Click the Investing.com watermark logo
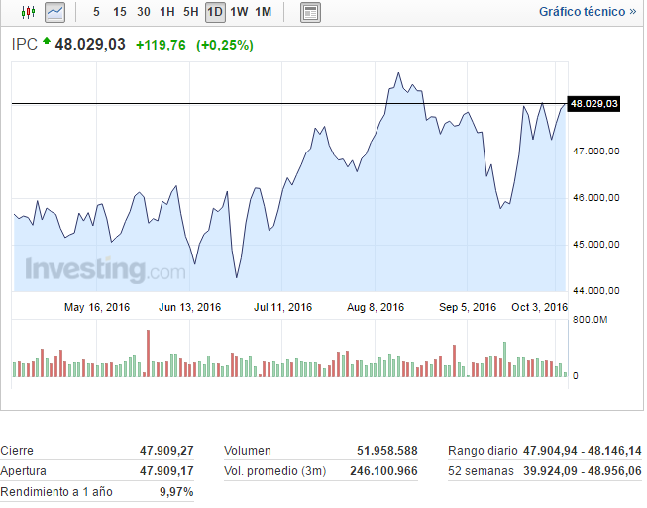647x508 pixels. pyautogui.click(x=104, y=269)
